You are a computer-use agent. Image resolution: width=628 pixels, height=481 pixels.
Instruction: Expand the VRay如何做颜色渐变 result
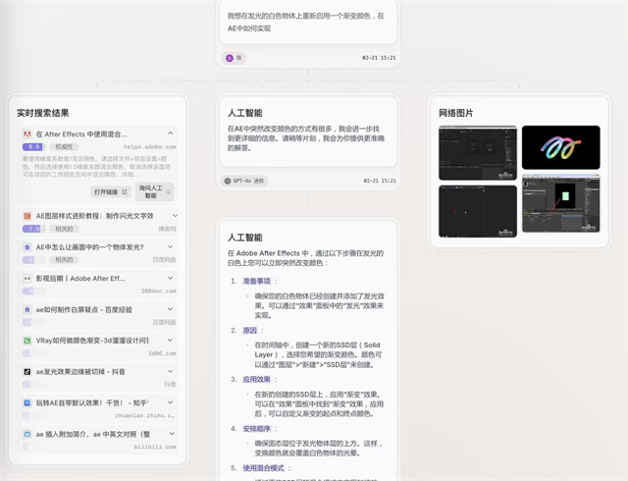point(170,340)
